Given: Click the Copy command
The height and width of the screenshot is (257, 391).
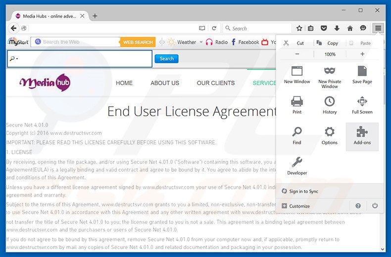Looking at the screenshot, I should coord(330,43).
